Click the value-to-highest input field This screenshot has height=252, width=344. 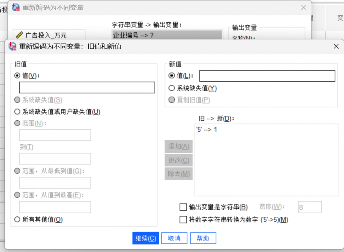[x=55, y=207]
